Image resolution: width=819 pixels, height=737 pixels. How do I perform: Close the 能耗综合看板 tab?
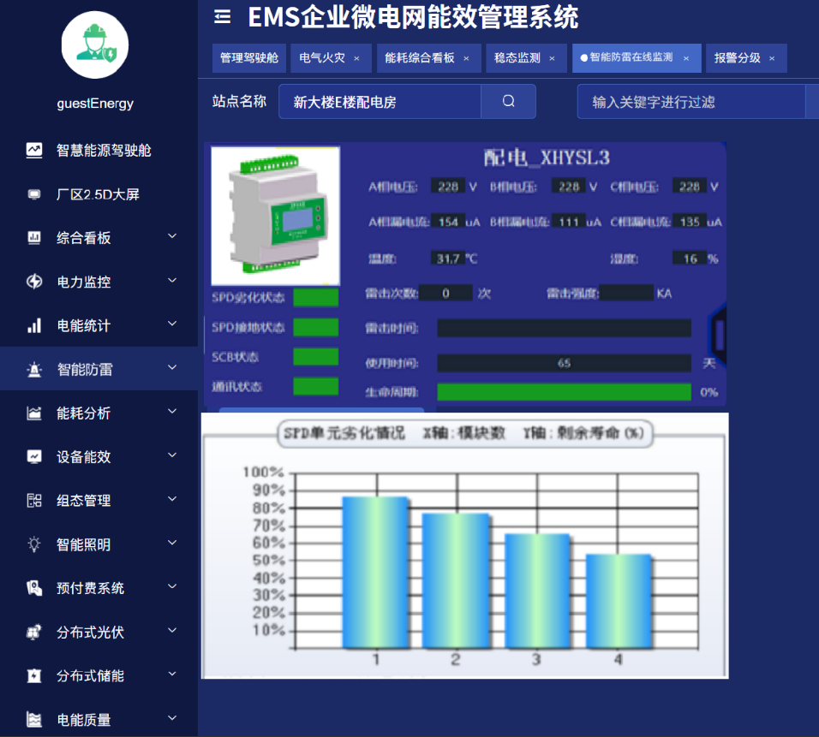(x=466, y=58)
